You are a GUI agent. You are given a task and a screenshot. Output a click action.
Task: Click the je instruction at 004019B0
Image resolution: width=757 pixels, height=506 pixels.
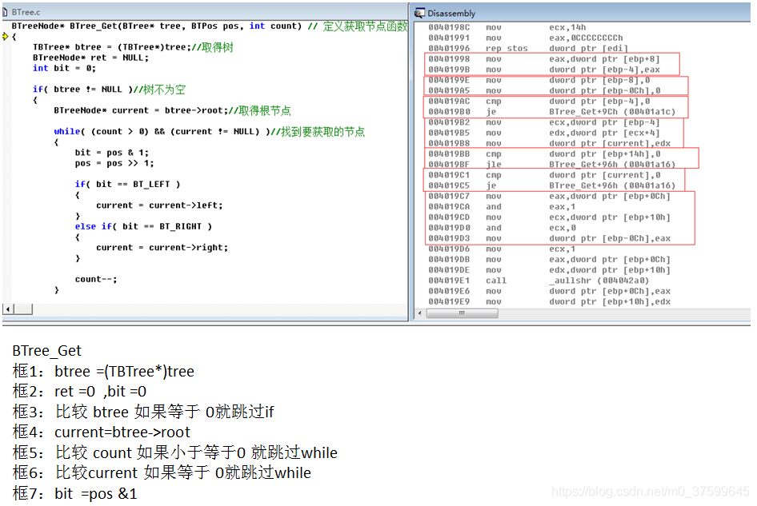pos(552,112)
